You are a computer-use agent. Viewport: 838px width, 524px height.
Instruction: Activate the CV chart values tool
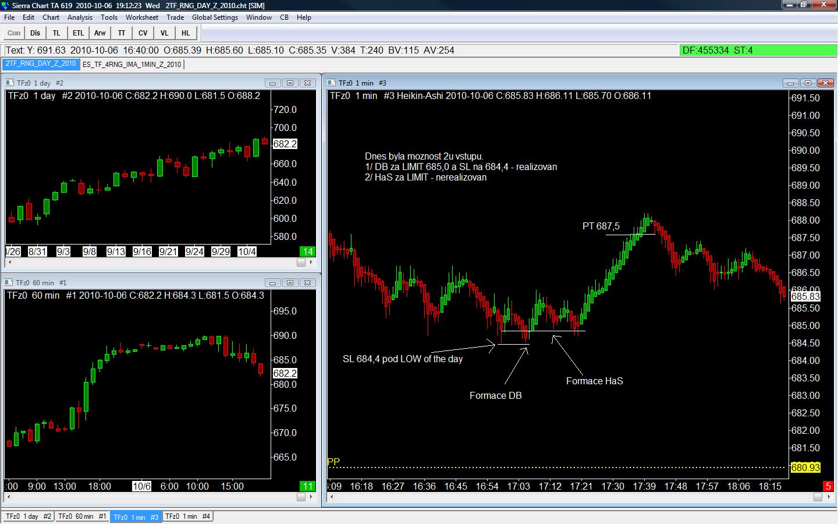(x=143, y=33)
